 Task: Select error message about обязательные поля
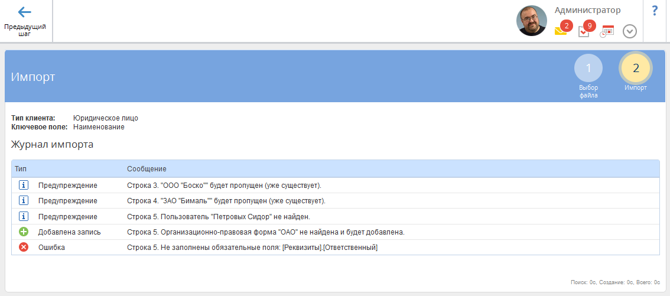(x=252, y=248)
